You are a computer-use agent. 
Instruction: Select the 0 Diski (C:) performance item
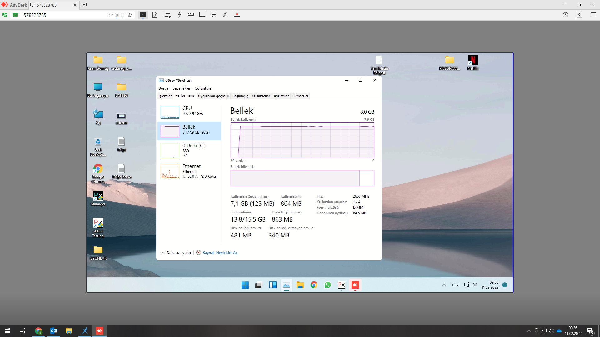coord(190,150)
